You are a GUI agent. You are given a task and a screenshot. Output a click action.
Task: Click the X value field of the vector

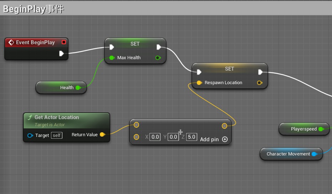tap(155, 137)
